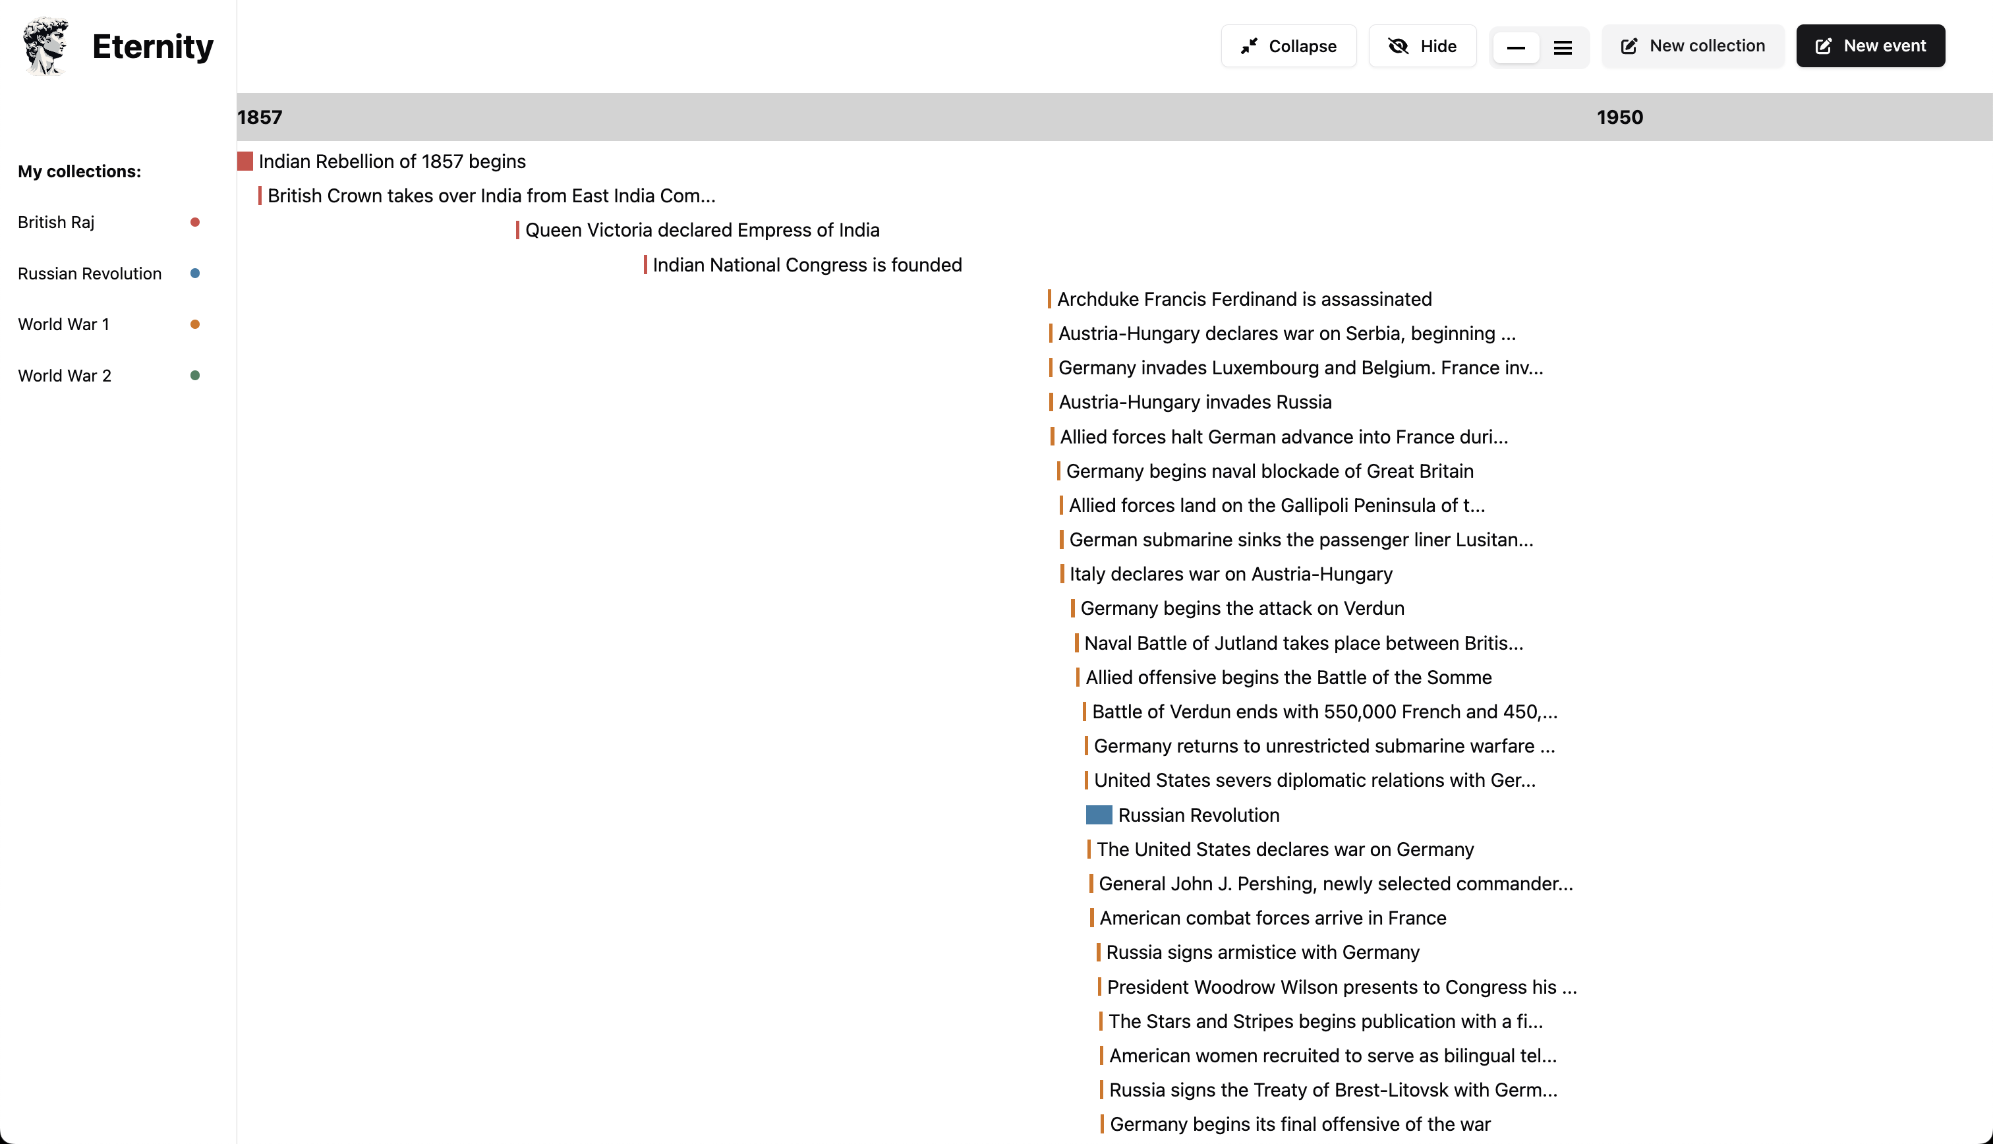The width and height of the screenshot is (1993, 1144).
Task: Switch to the multi-line list density view
Action: pyautogui.click(x=1563, y=48)
